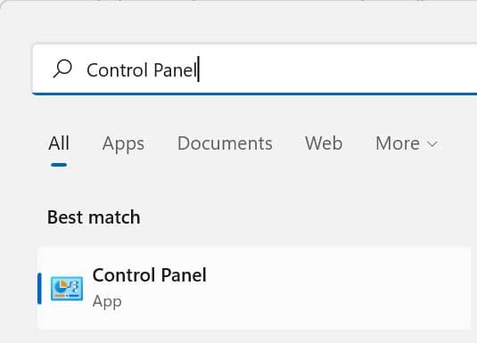
Task: Place cursor after Panel in search field
Action: pyautogui.click(x=198, y=69)
